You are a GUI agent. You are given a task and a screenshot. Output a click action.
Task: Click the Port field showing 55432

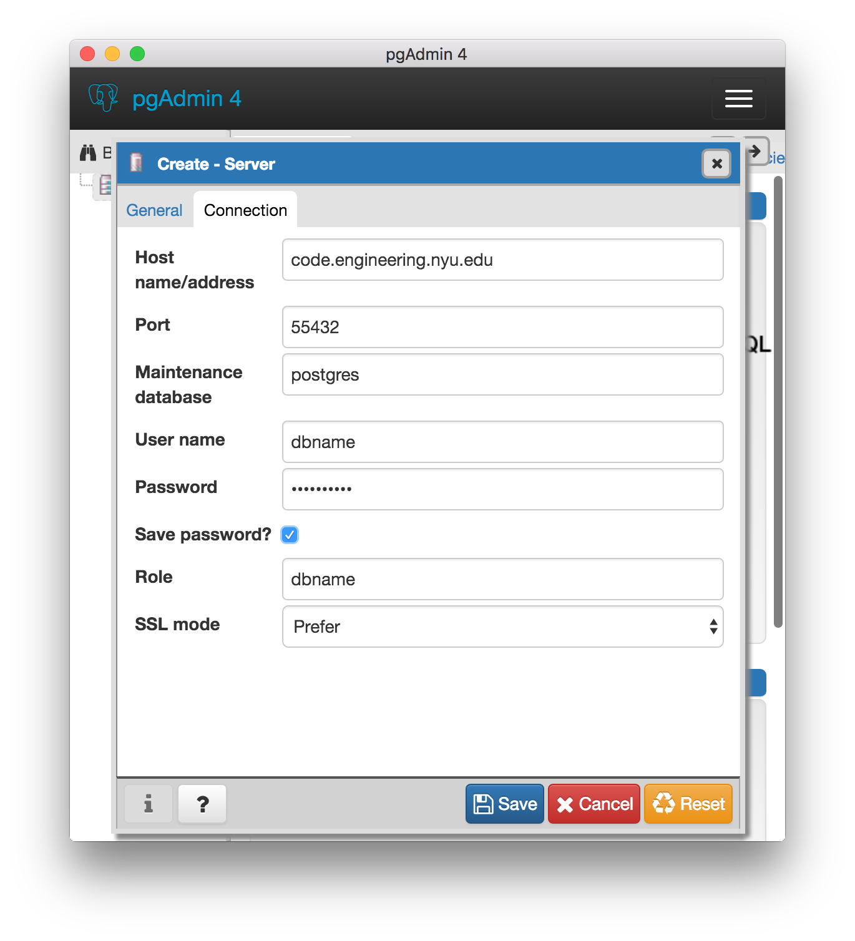[x=502, y=327]
